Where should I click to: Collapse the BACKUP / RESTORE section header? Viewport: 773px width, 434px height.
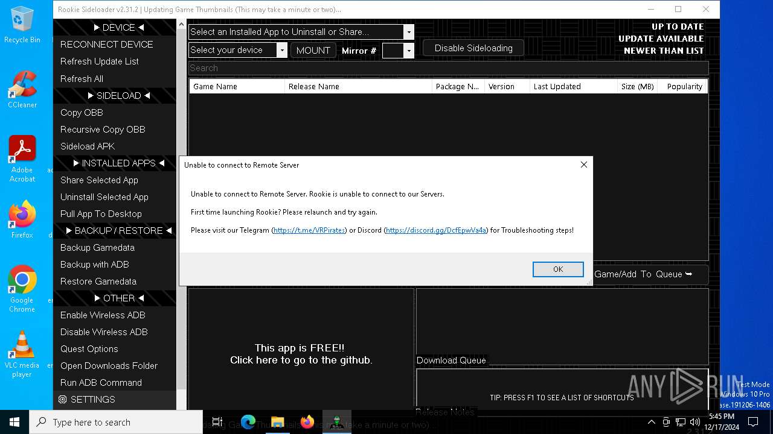(115, 231)
